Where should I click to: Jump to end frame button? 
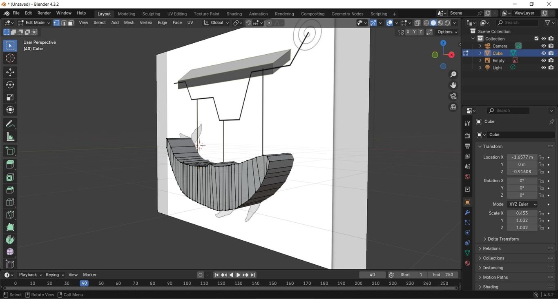[x=253, y=275]
